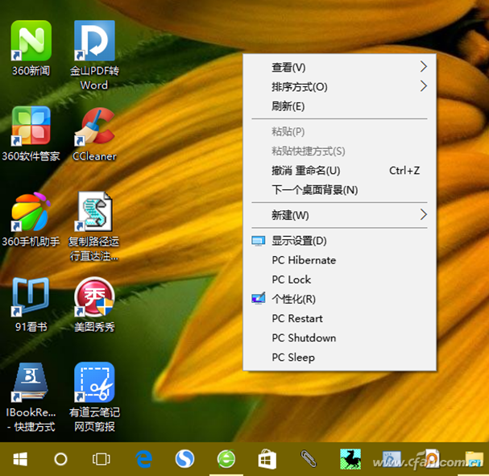Click the 91看书 desktop icon
This screenshot has height=476, width=489.
coord(31,298)
